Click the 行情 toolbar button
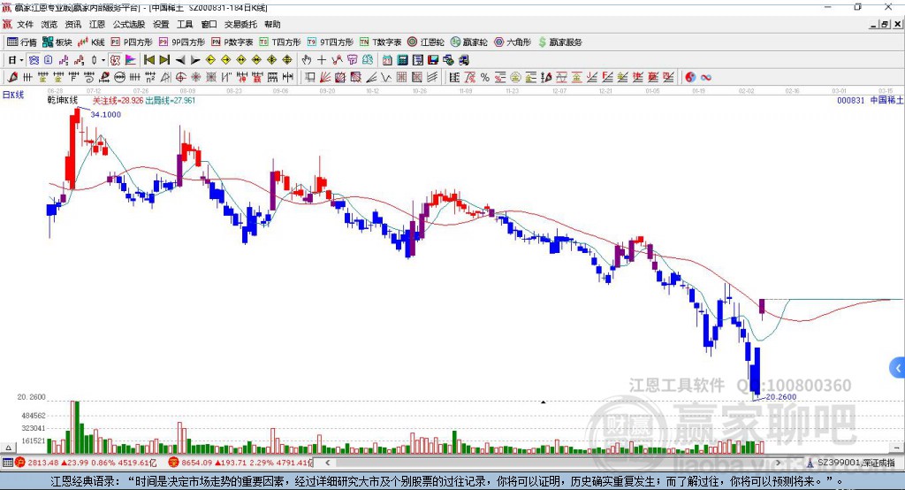 coord(22,42)
